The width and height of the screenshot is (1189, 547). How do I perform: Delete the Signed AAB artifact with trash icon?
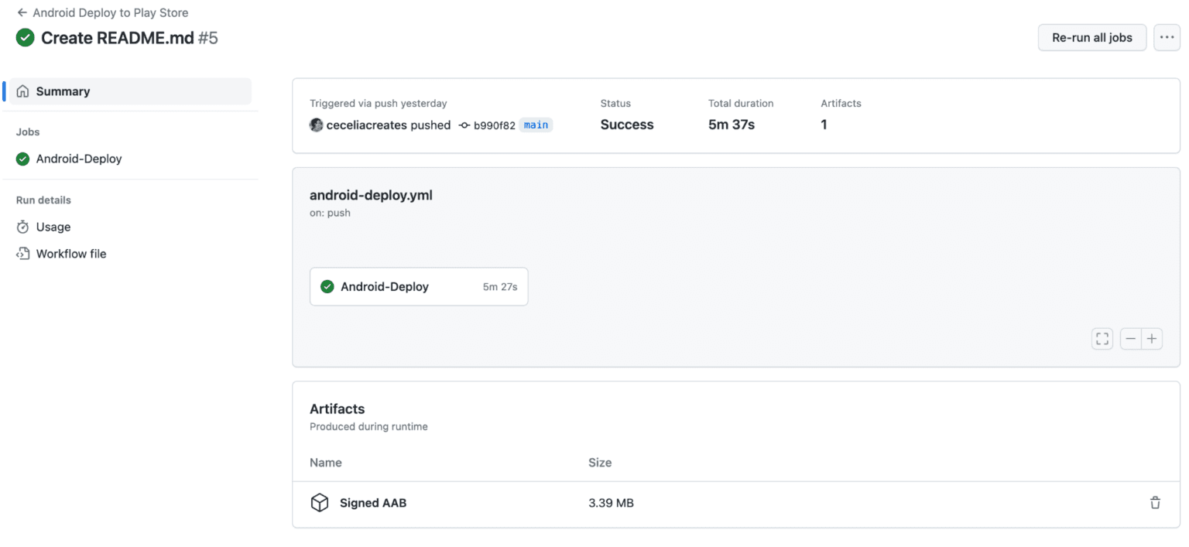coord(1155,502)
